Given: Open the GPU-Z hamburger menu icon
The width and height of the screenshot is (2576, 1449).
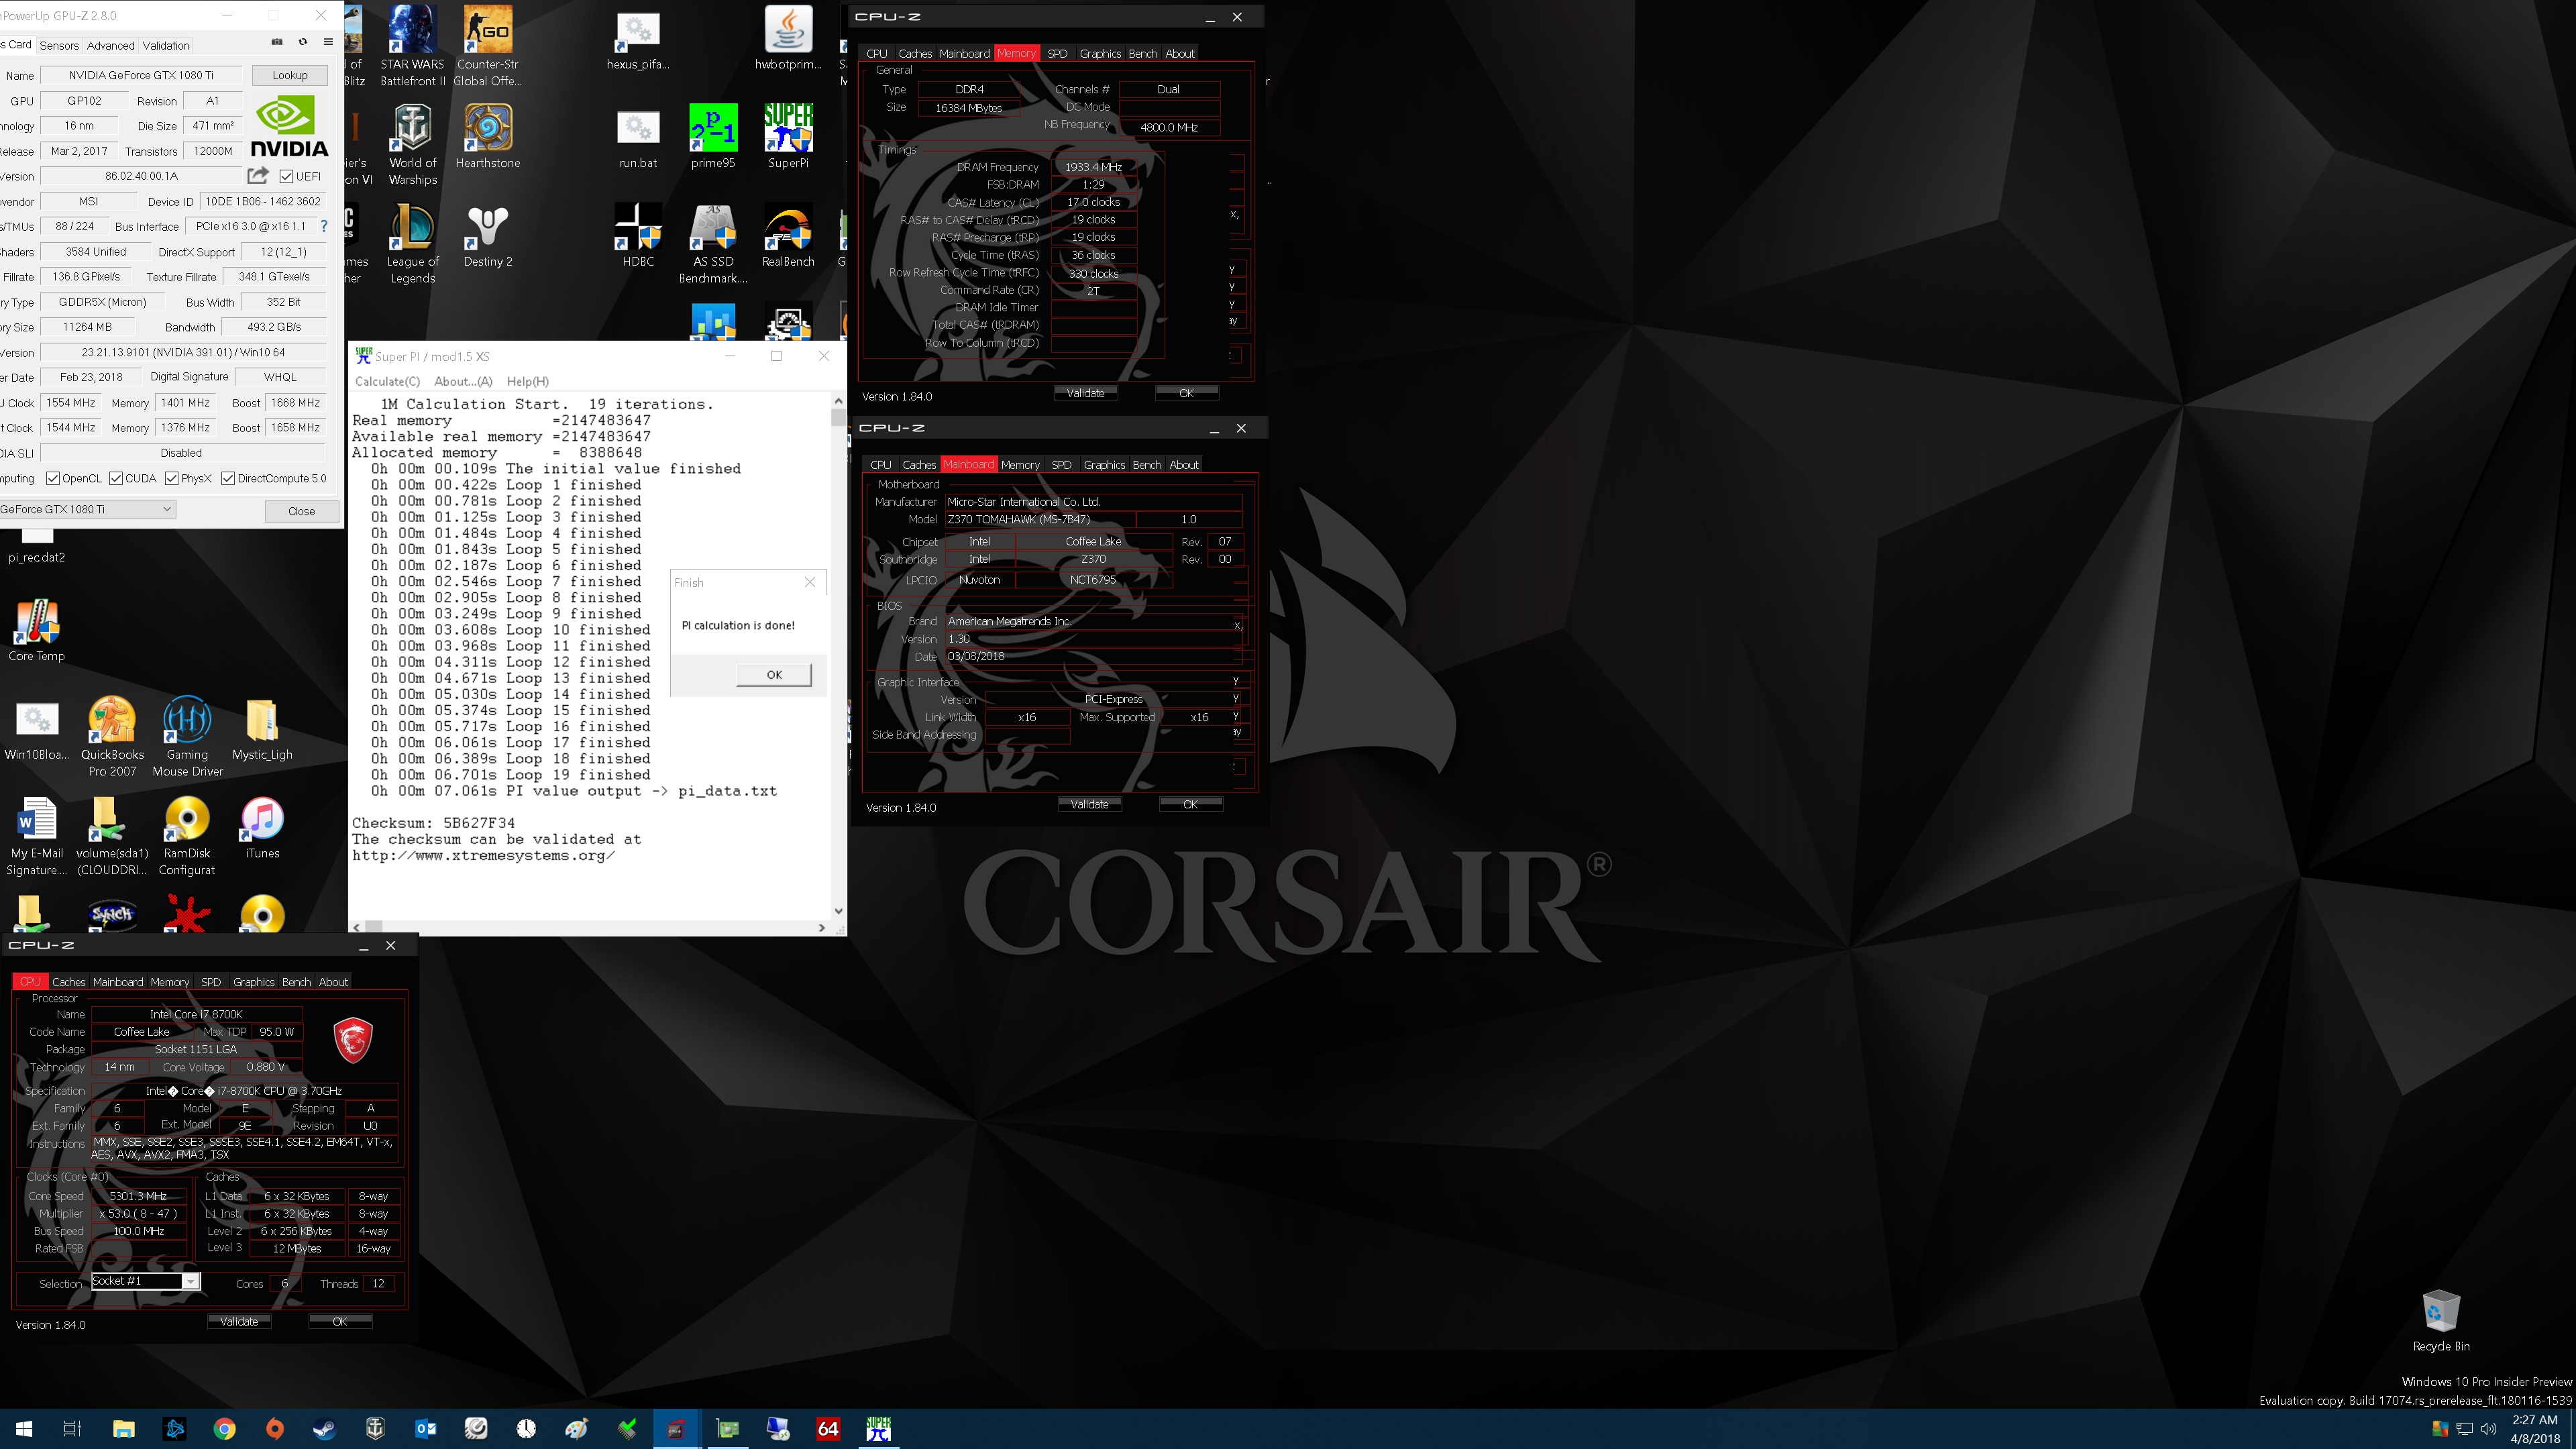Looking at the screenshot, I should 328,42.
